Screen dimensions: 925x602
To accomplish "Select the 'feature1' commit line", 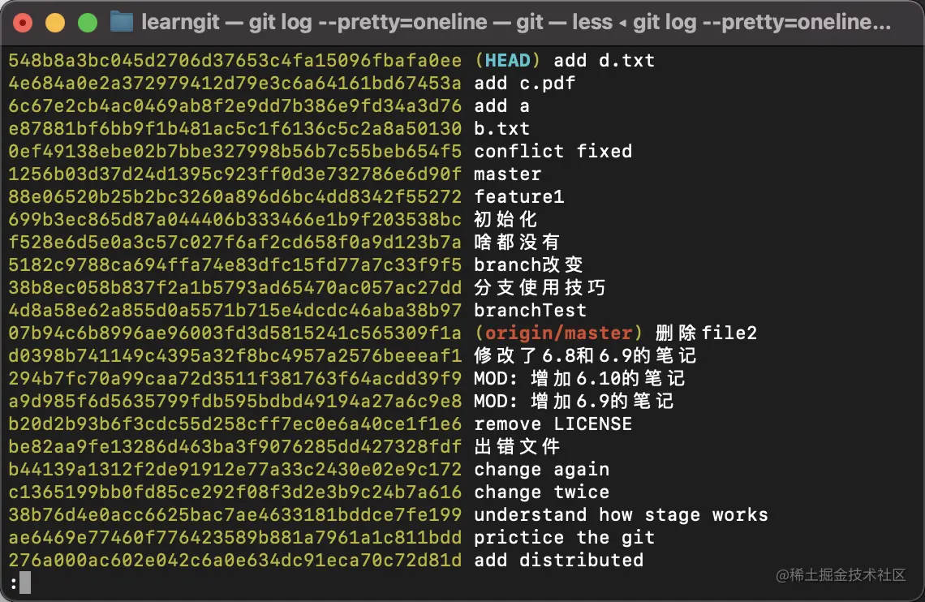I will 518,196.
